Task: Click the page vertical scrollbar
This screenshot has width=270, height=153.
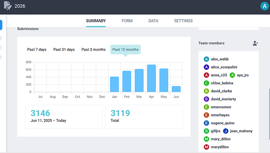Action: pos(269,114)
